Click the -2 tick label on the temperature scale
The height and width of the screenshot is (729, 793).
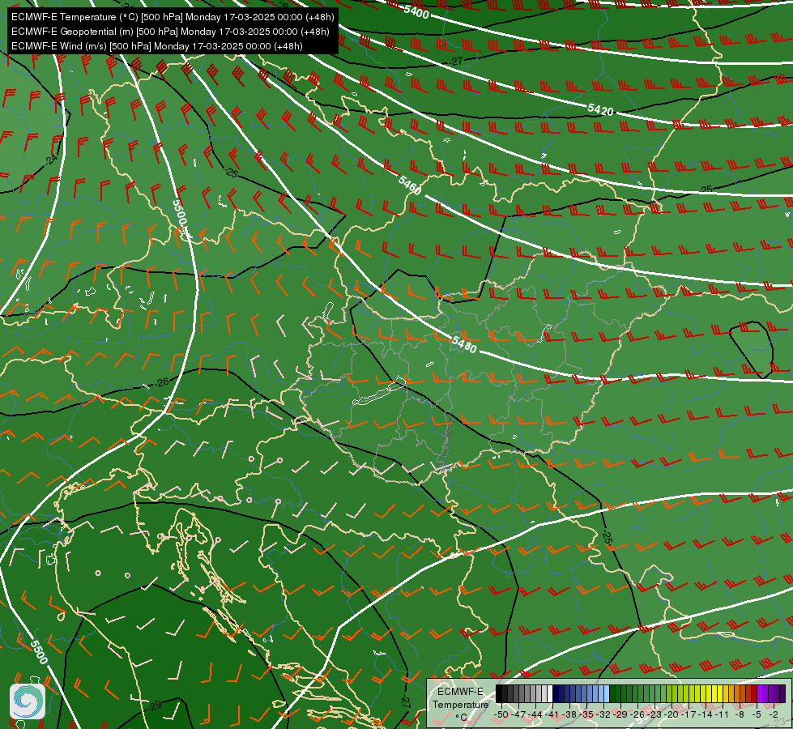pos(774,714)
